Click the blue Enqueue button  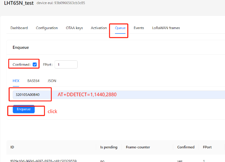click(x=24, y=109)
